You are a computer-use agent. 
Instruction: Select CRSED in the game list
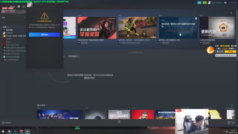[9, 39]
